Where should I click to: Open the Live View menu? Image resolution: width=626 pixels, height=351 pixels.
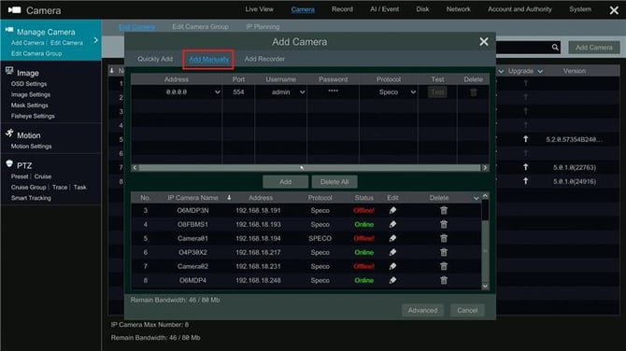click(x=259, y=9)
